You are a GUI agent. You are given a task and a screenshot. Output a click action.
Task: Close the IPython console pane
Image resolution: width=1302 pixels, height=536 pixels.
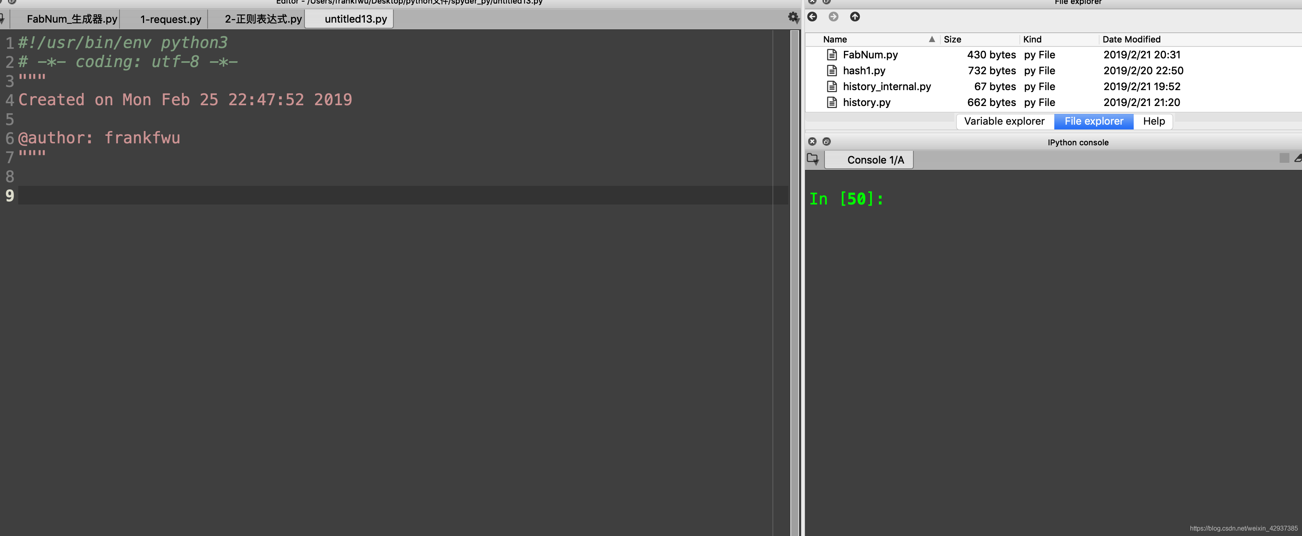point(812,142)
